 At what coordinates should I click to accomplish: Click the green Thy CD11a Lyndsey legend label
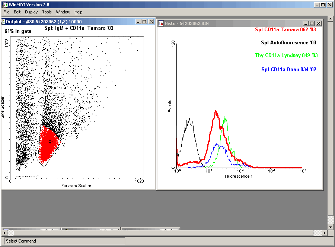pyautogui.click(x=286, y=56)
